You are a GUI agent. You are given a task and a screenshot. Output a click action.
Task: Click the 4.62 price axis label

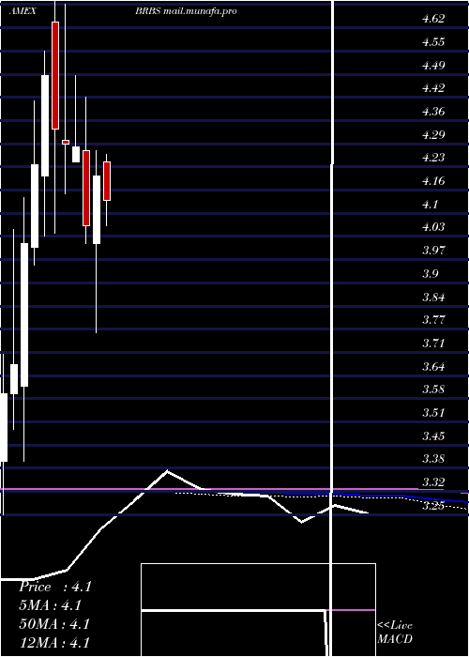coord(433,19)
